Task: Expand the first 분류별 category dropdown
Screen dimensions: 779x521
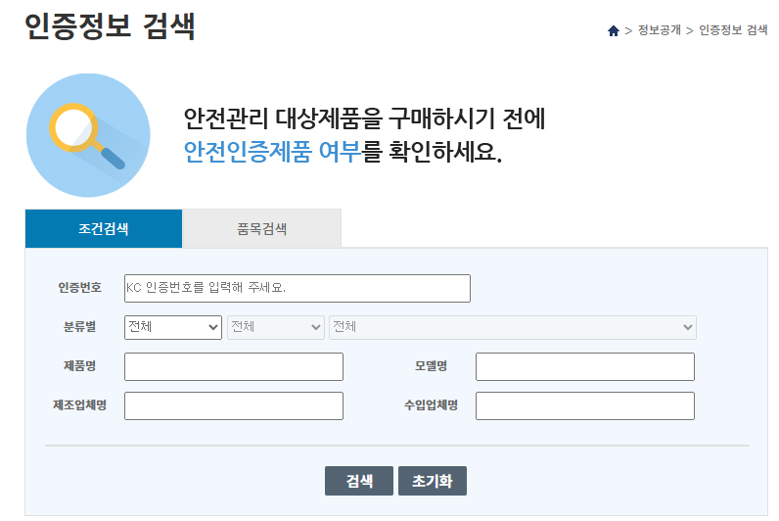Action: point(173,327)
